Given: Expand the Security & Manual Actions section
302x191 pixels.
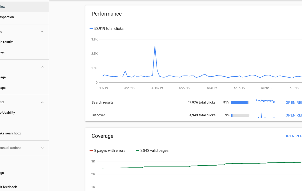Looking at the screenshot, I should pos(42,148).
